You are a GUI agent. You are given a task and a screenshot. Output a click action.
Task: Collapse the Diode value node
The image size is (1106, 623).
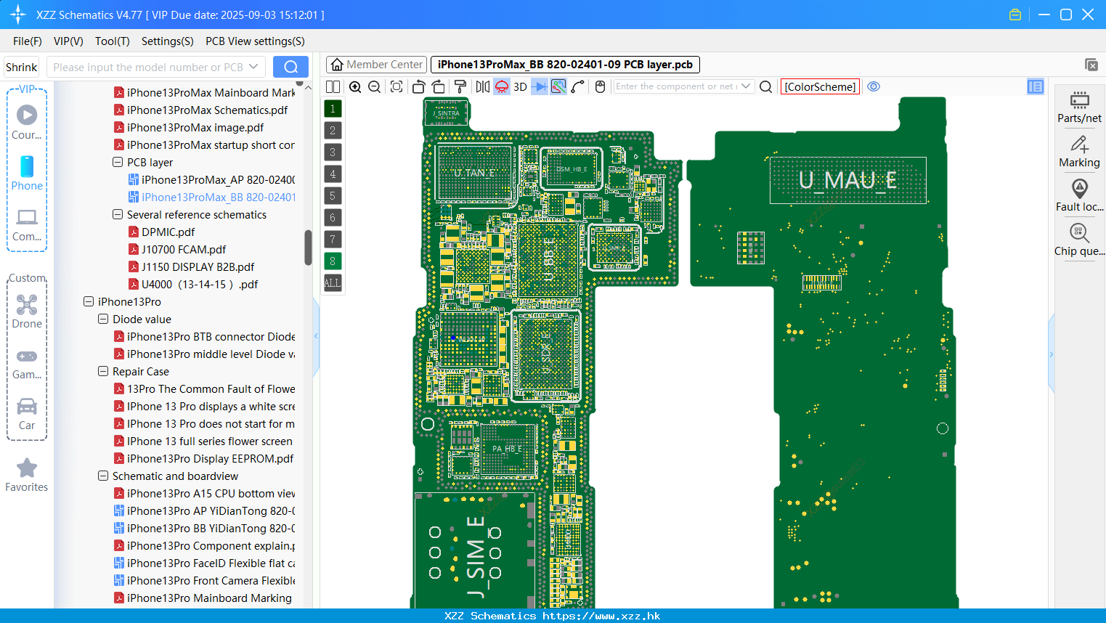click(103, 319)
